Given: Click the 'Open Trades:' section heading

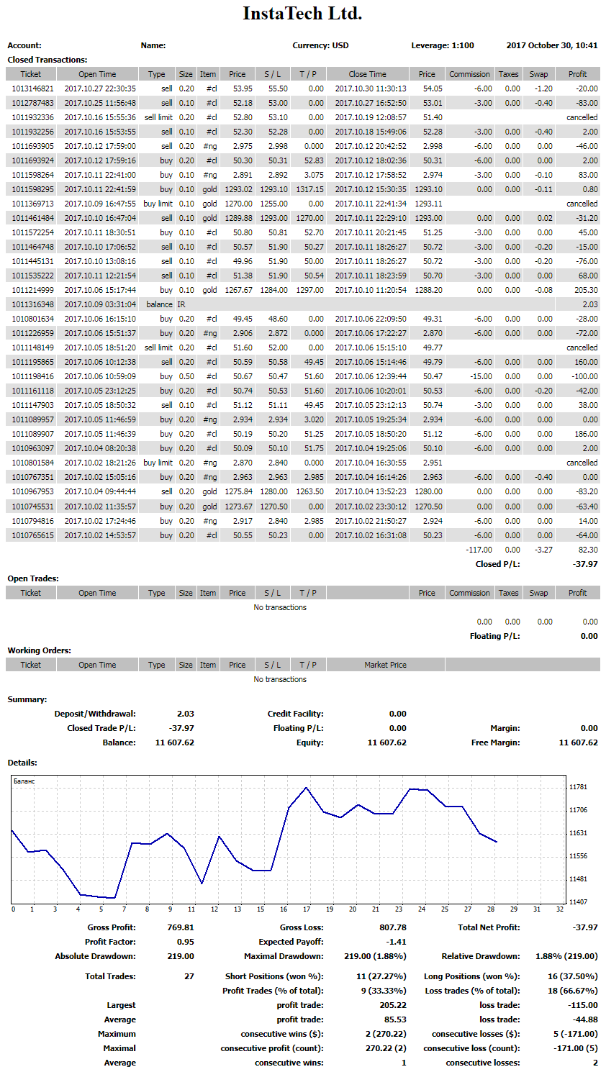Looking at the screenshot, I should (x=33, y=578).
